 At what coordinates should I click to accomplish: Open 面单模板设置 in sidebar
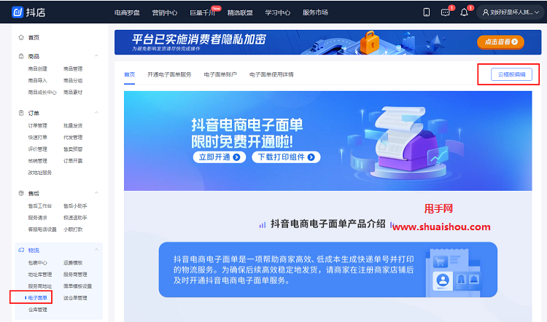pyautogui.click(x=77, y=286)
